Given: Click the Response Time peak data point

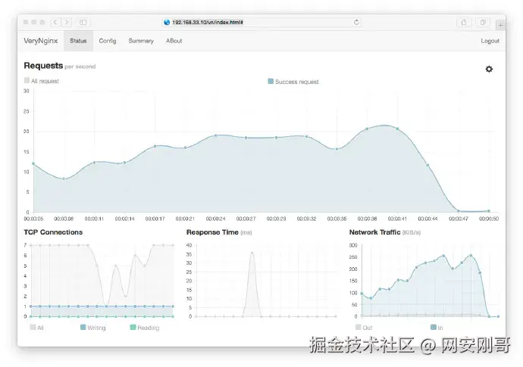Looking at the screenshot, I should [x=252, y=253].
